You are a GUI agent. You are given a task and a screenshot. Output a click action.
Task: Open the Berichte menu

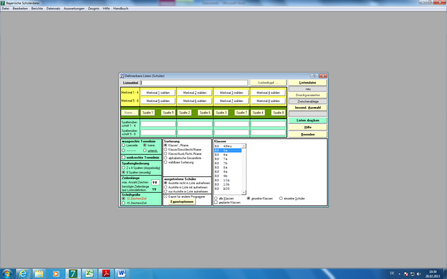pyautogui.click(x=37, y=9)
